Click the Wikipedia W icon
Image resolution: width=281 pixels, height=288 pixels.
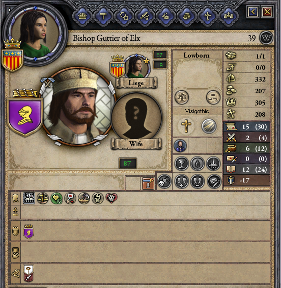[x=266, y=38]
